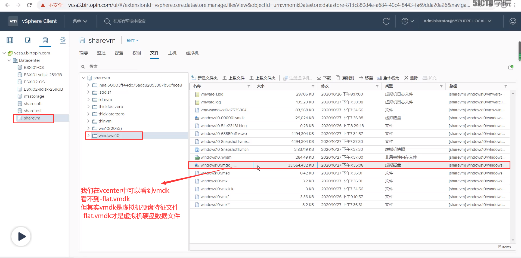
Task: Click the sharevm datastore title icon
Action: [x=82, y=41]
